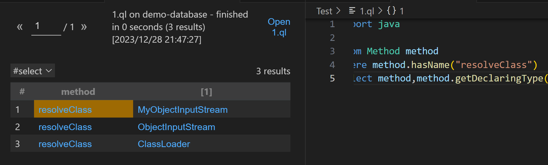Click the MyObjectInputStream link
Viewport: 548px width, 165px height.
pyautogui.click(x=183, y=110)
